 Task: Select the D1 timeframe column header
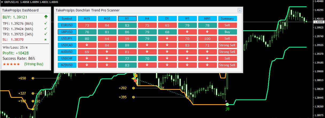[167, 19]
